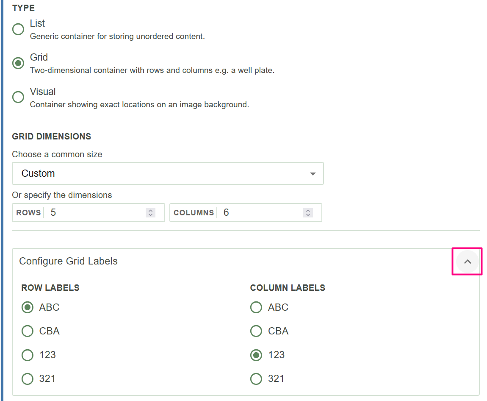Set column labels to CBA

[x=256, y=331]
